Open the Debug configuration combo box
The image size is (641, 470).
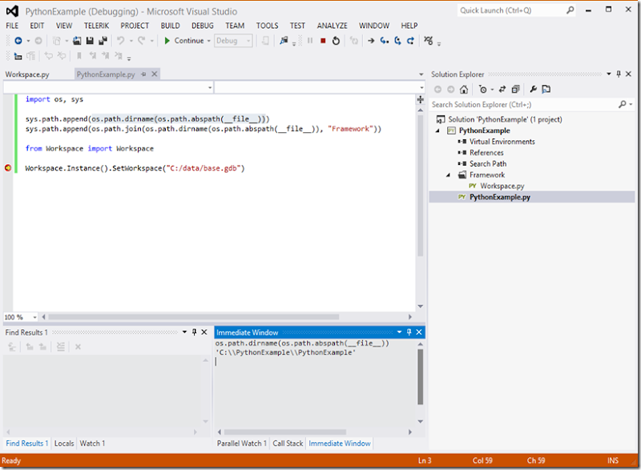click(x=233, y=40)
